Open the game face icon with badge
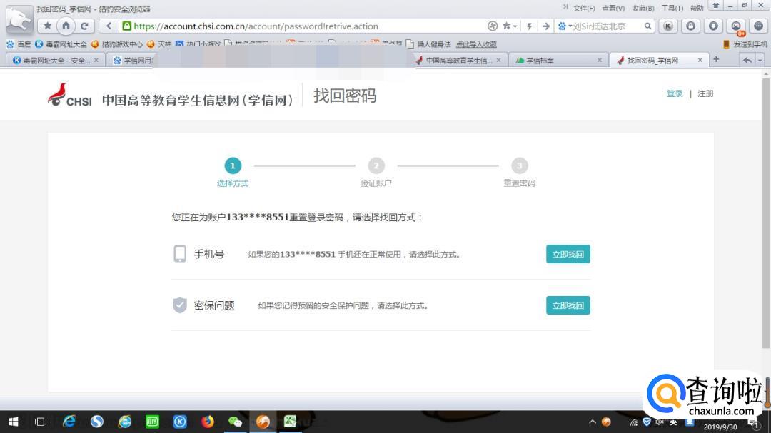 coord(736,26)
